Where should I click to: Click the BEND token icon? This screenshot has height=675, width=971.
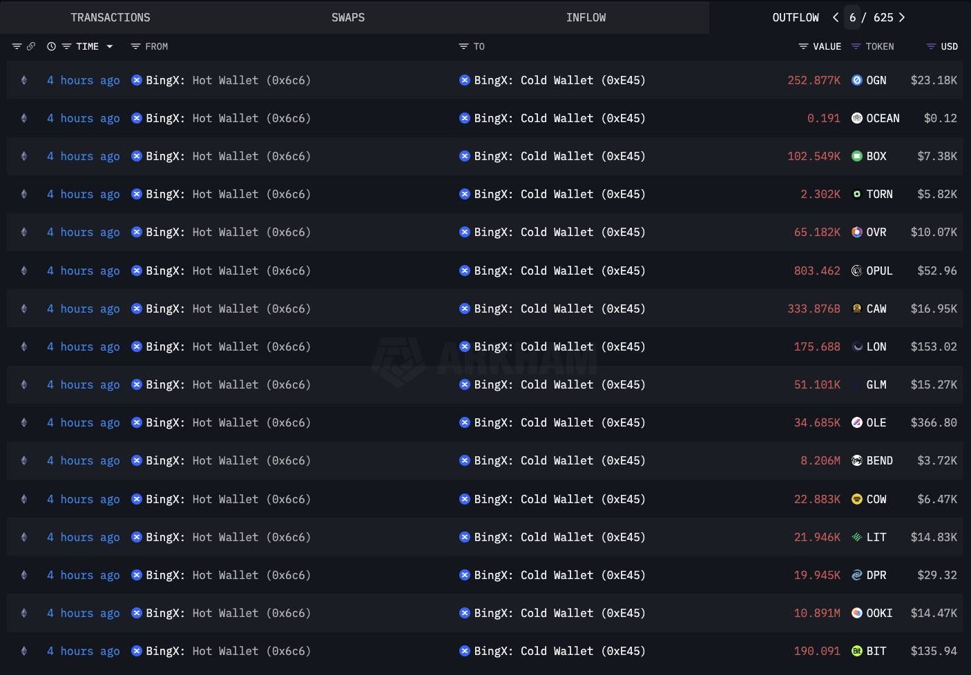click(x=857, y=460)
